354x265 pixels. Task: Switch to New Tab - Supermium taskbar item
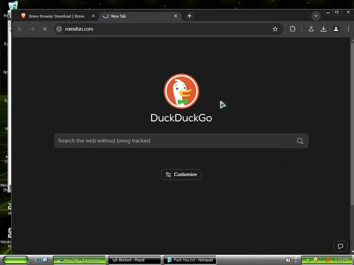79,260
